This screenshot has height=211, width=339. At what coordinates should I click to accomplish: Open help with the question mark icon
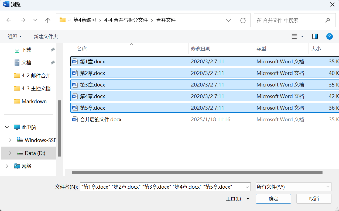coord(329,36)
